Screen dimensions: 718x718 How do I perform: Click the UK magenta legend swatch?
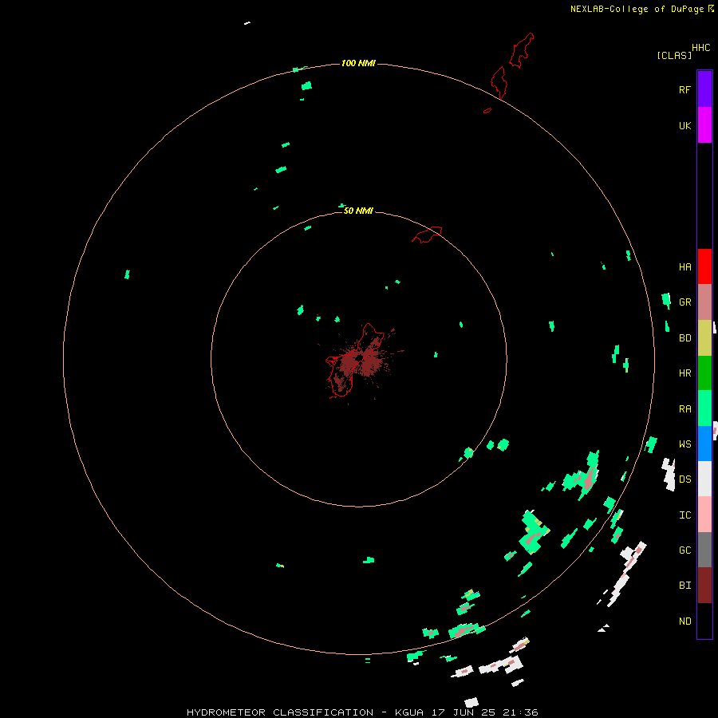[x=704, y=124]
